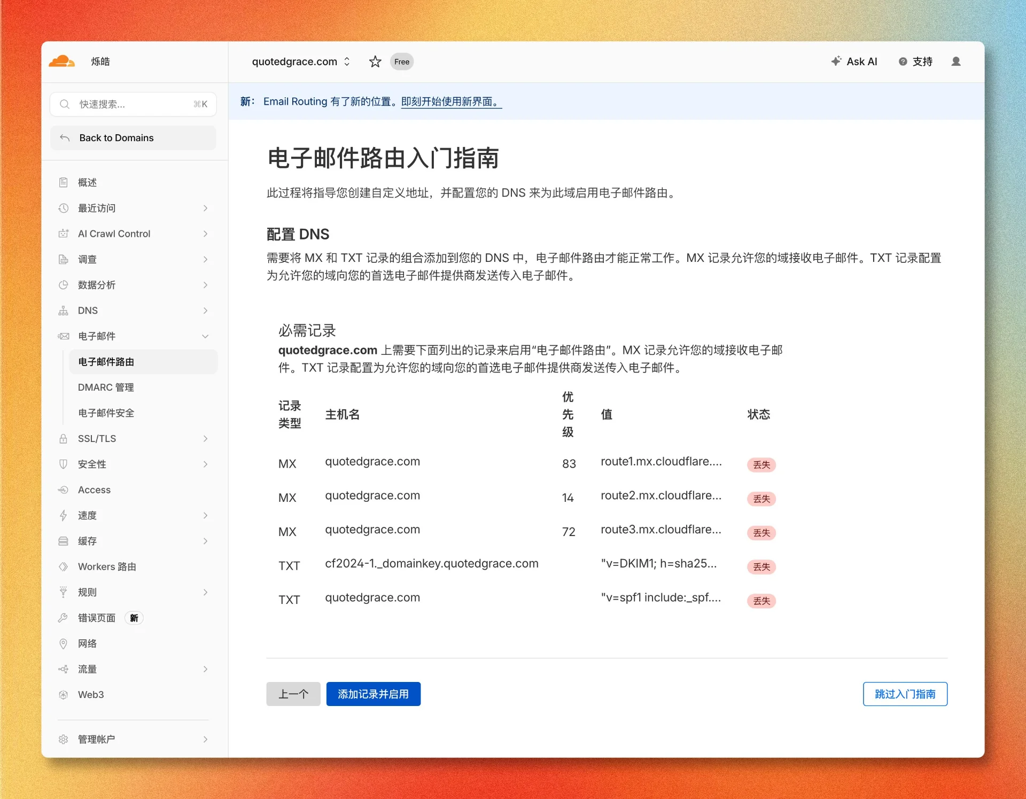1026x799 pixels.
Task: Open the Ask AI sparkle icon
Action: pyautogui.click(x=836, y=61)
